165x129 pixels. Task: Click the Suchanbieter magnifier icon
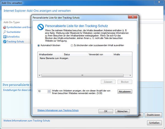5,32
